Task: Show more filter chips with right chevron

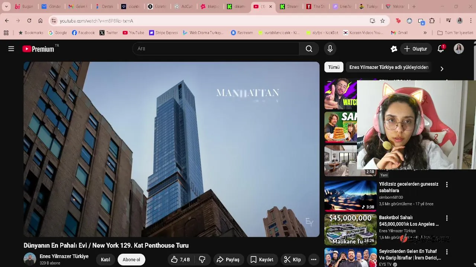Action: click(442, 69)
